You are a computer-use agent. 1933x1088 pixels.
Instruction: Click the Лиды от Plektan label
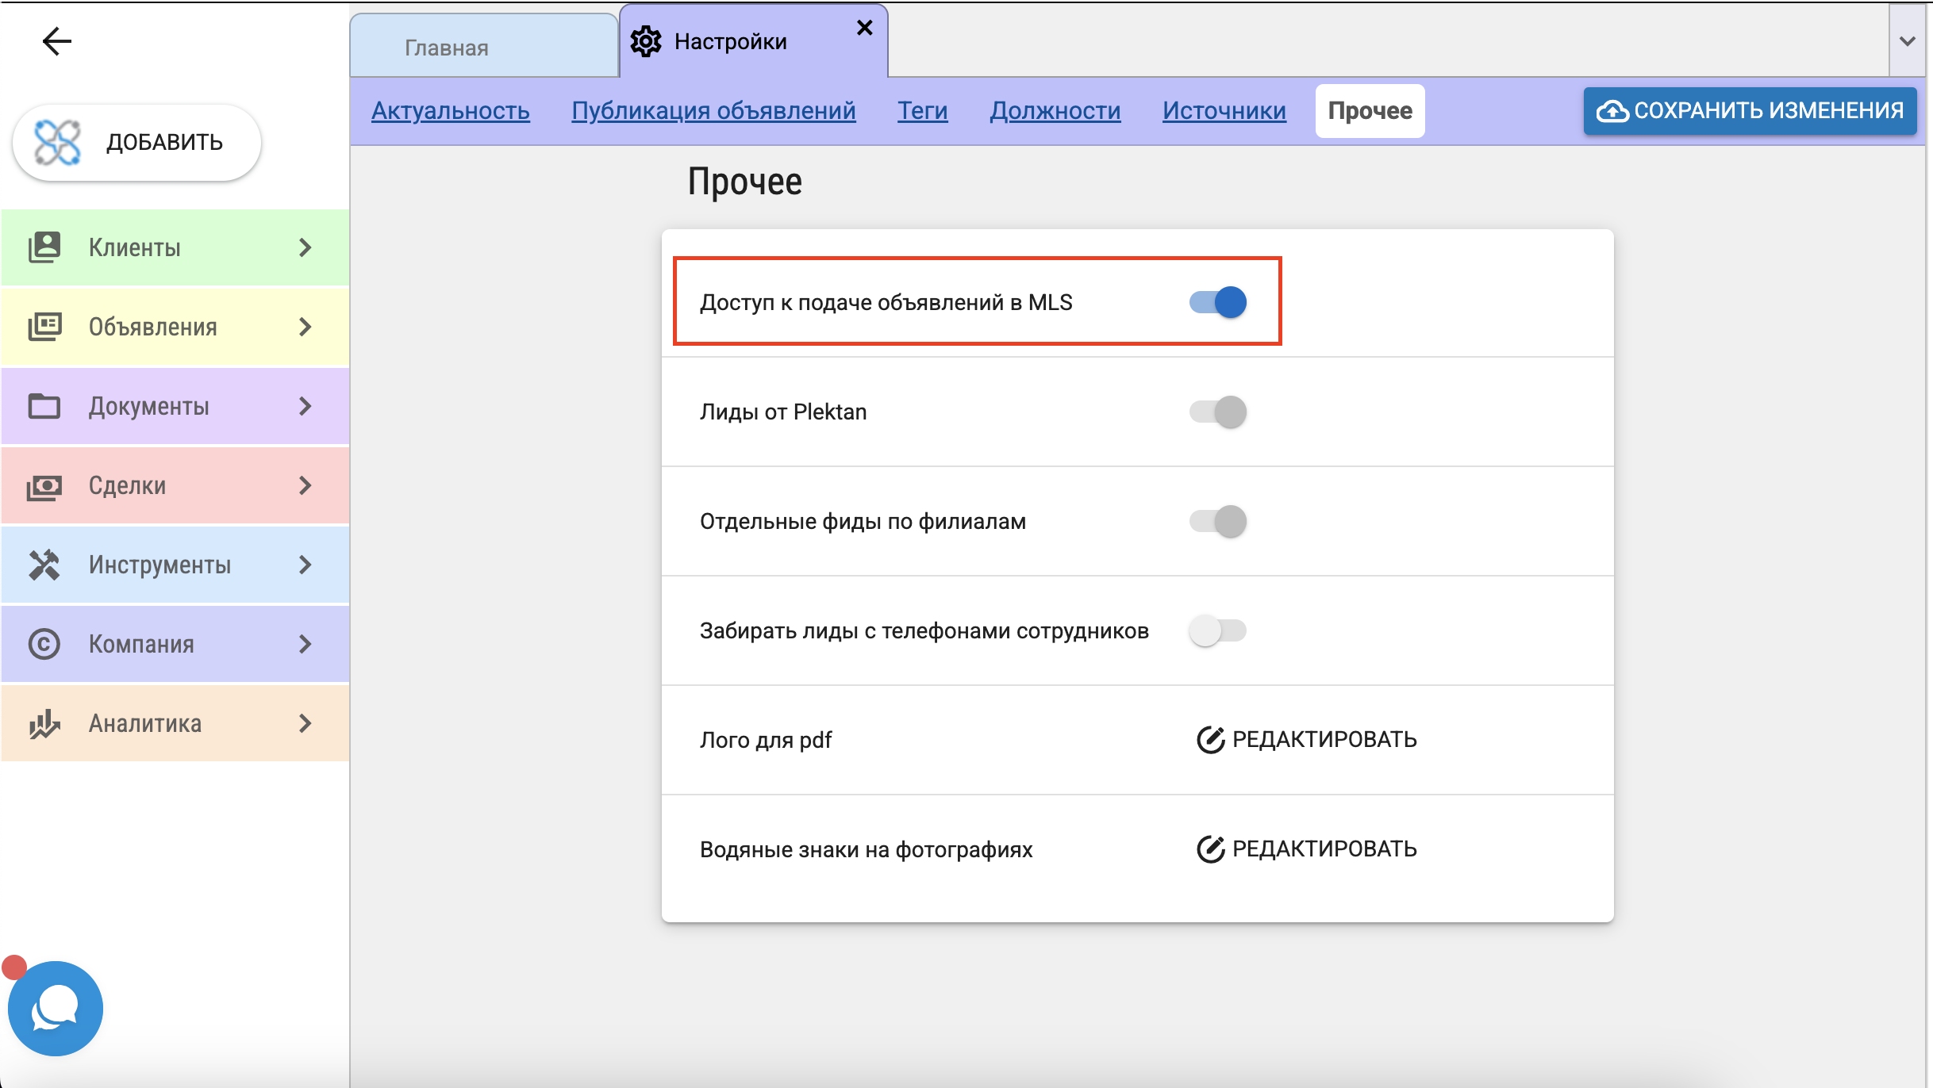pos(783,412)
